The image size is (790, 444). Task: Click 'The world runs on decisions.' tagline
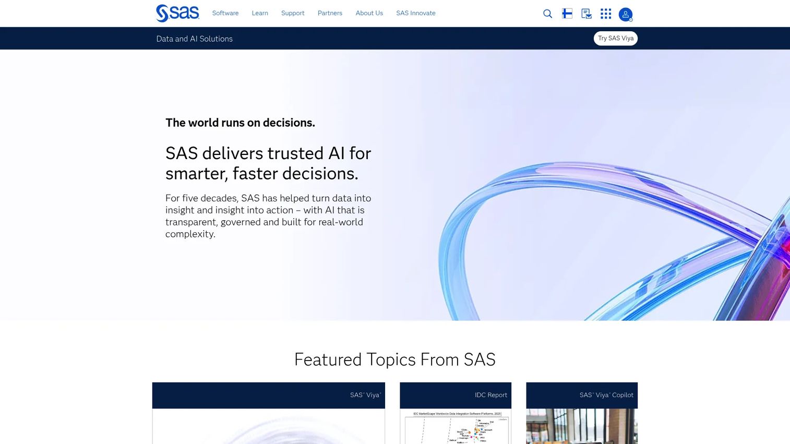pos(240,123)
